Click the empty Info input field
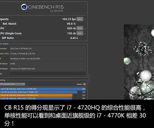This screenshot has height=128, width=154. click(48, 74)
